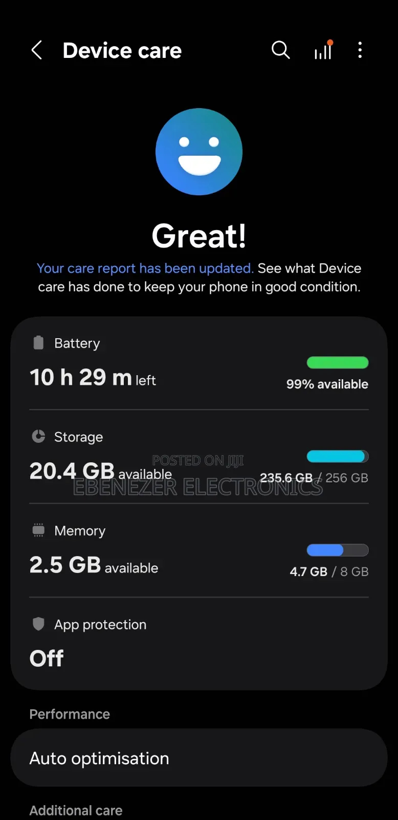
Task: Tap the smiley face status icon
Action: 199,152
